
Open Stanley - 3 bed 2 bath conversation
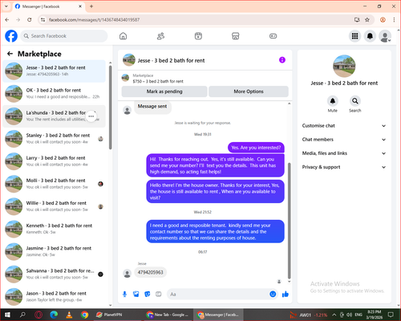pos(55,139)
